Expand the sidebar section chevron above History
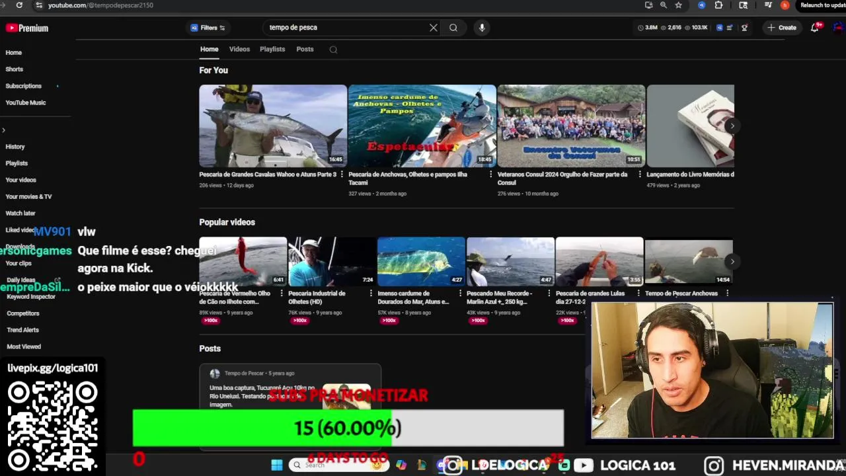This screenshot has width=846, height=476. [3, 130]
